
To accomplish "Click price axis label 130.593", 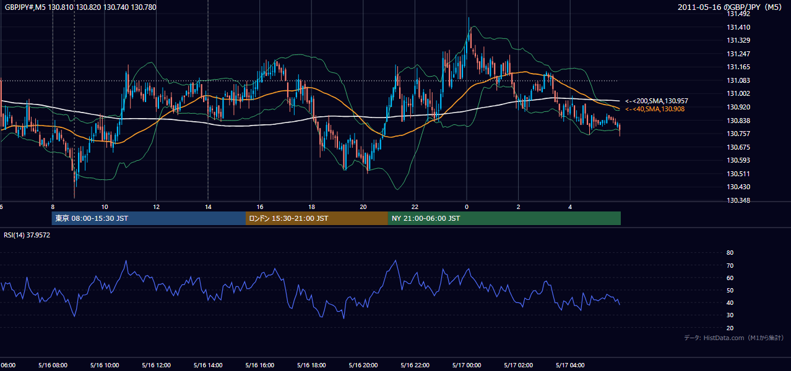I will [738, 161].
